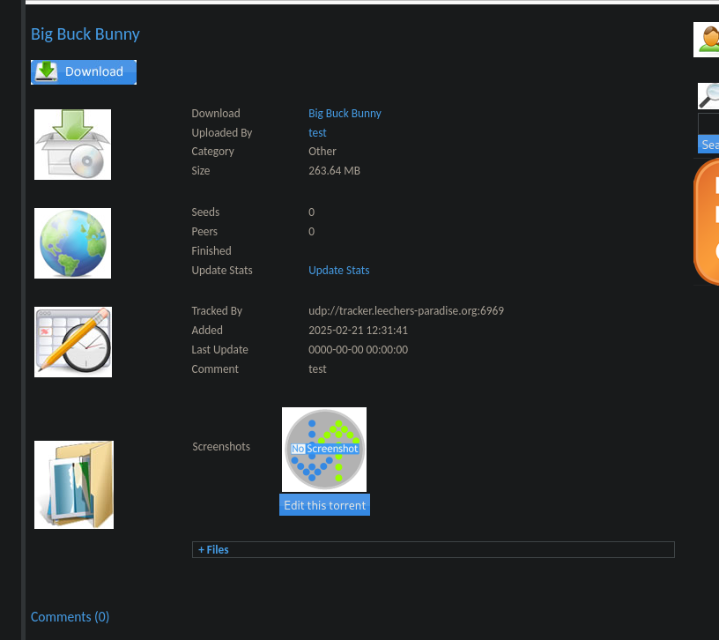Screen dimensions: 719x640
Task: Click the pictures folder icon
Action: pos(74,485)
